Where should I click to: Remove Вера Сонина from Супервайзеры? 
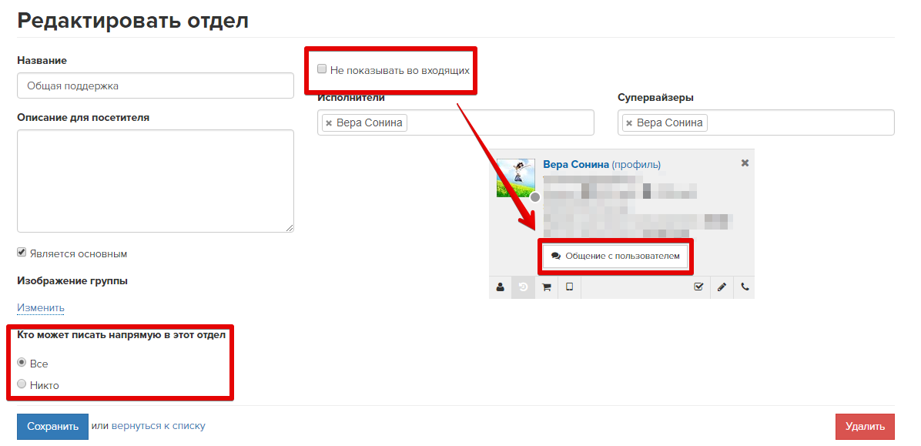point(629,123)
